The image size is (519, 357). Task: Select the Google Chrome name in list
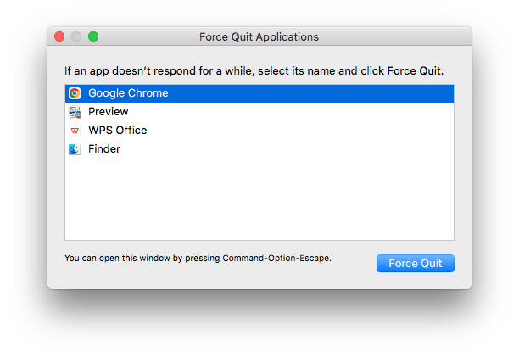128,93
